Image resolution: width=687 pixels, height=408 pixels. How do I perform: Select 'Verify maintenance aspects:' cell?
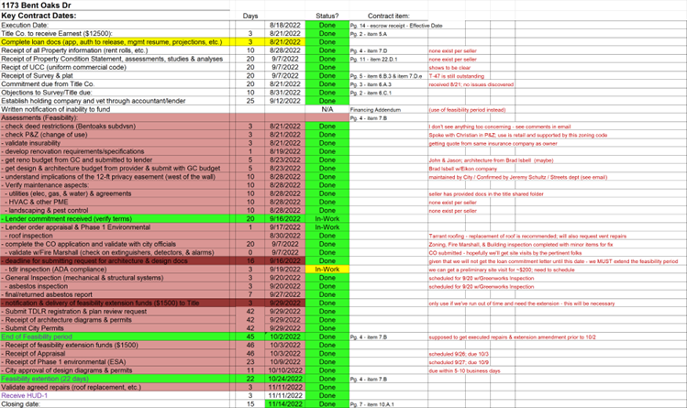point(115,185)
